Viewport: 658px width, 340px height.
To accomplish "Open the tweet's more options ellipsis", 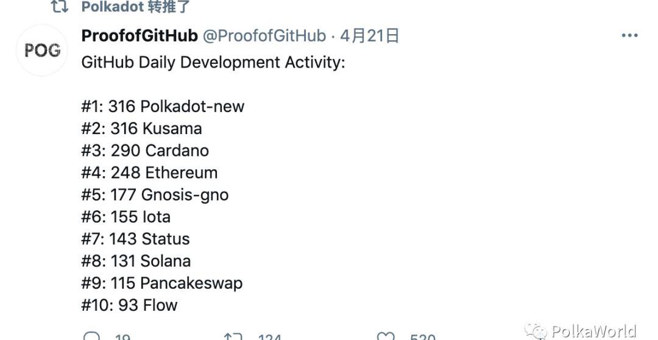I will point(629,35).
